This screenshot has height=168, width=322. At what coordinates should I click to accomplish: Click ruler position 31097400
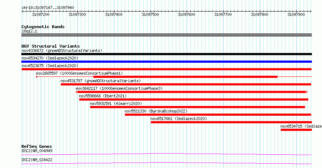114,14
